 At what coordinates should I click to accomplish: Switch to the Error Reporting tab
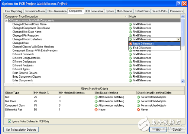pyautogui.click(x=14, y=11)
